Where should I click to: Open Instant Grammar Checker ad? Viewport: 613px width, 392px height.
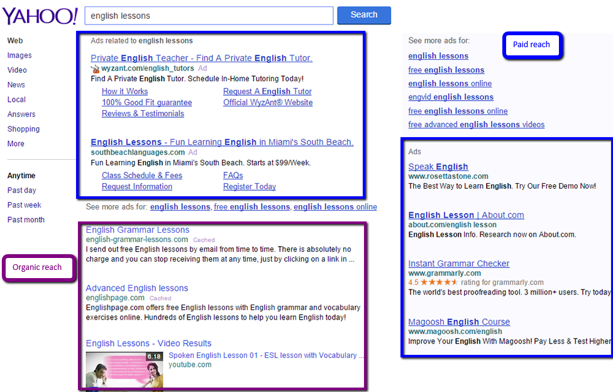(458, 264)
